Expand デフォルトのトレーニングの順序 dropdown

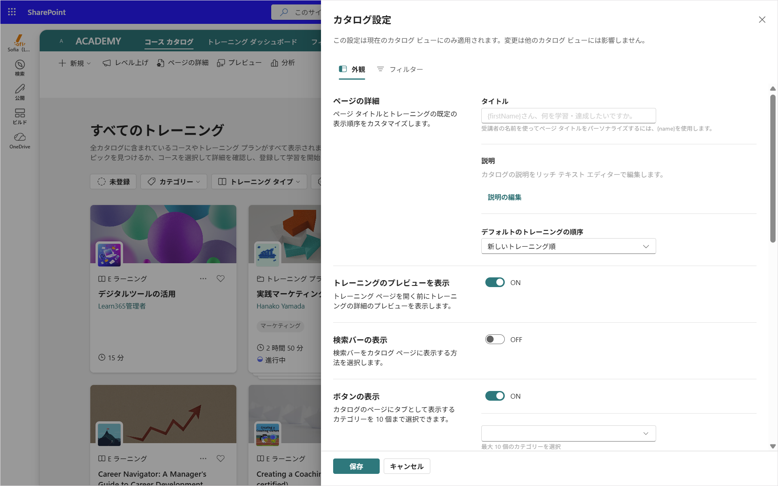point(568,246)
